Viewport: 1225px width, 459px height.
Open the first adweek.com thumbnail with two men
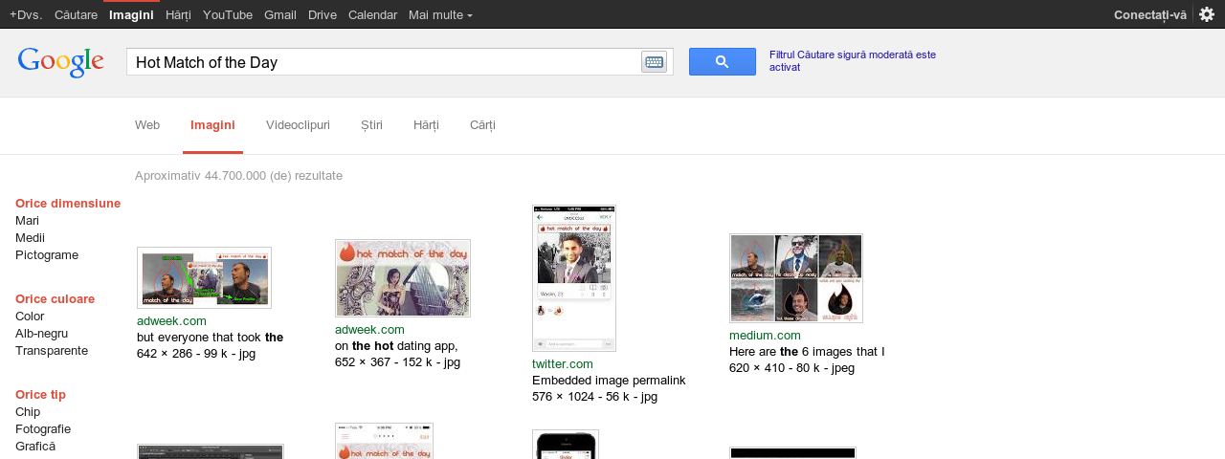pyautogui.click(x=204, y=278)
